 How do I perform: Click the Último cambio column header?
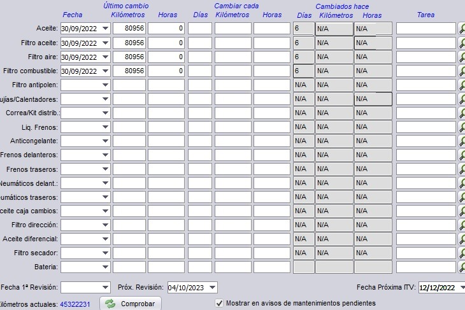[x=126, y=6]
